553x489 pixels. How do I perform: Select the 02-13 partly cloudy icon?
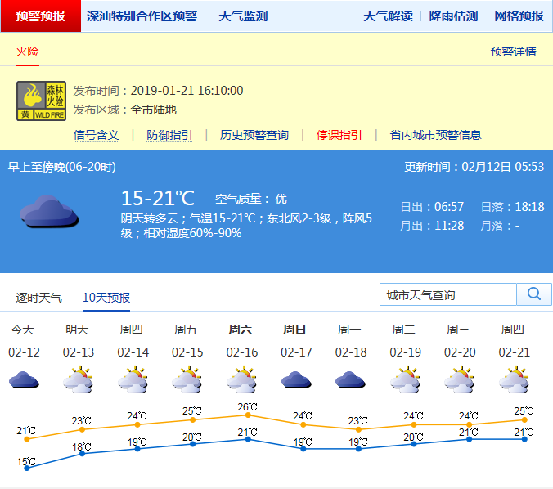(77, 379)
